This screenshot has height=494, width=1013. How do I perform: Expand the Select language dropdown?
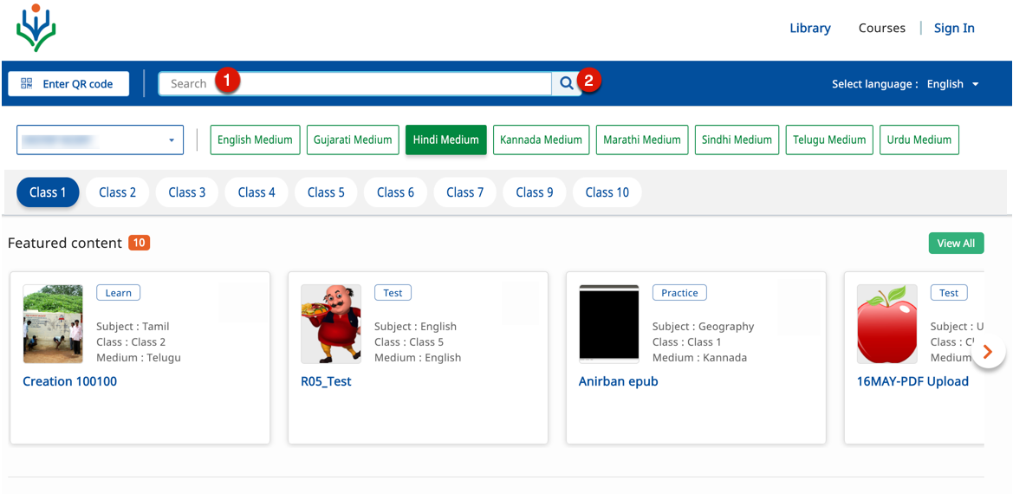pos(952,84)
